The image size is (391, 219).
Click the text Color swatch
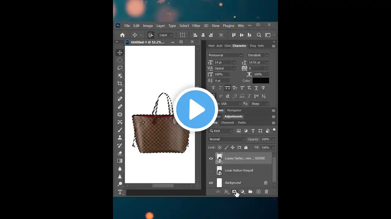(x=261, y=81)
